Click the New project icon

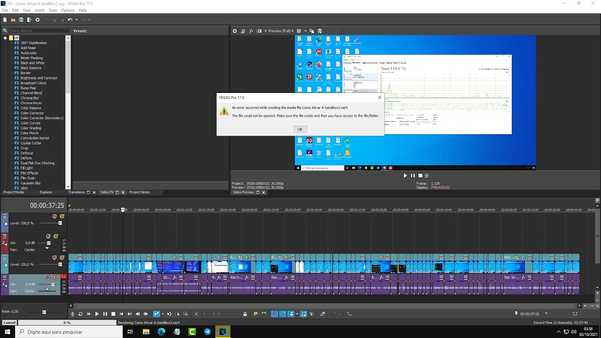click(x=5, y=20)
